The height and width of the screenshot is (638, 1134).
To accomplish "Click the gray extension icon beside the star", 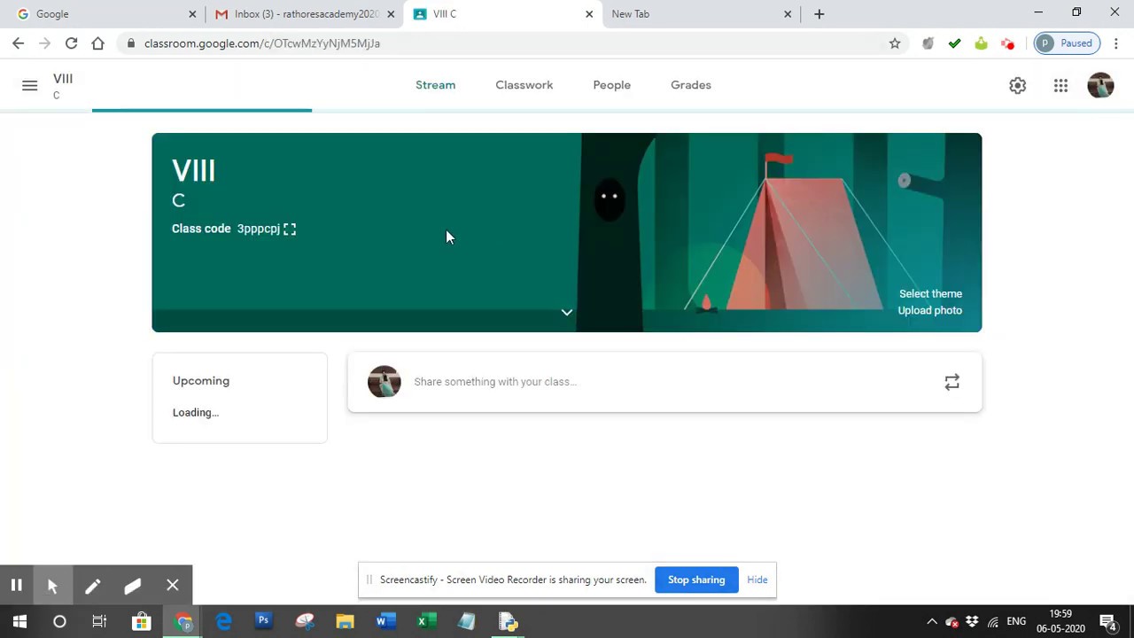I will (928, 43).
